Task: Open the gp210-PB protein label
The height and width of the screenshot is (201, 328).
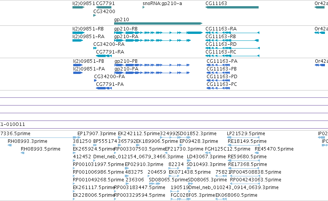Action: [126, 61]
